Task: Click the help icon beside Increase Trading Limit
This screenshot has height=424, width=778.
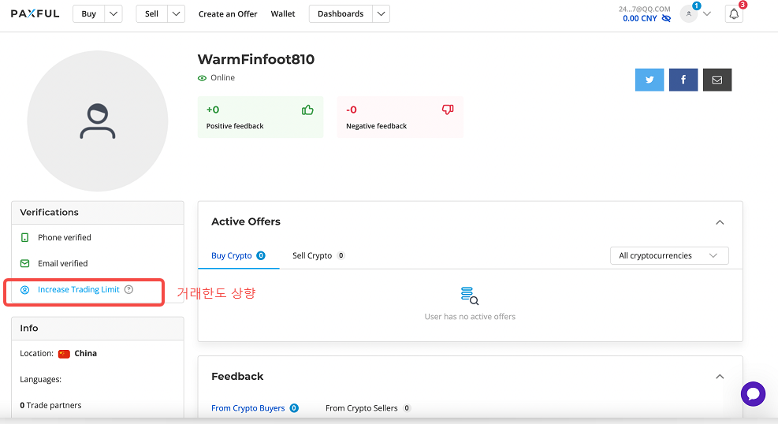Action: (129, 289)
